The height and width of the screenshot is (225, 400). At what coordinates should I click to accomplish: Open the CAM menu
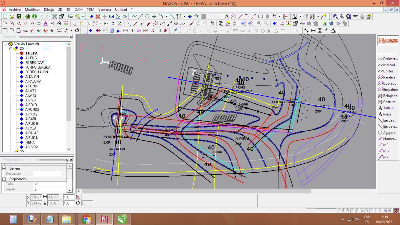point(78,10)
